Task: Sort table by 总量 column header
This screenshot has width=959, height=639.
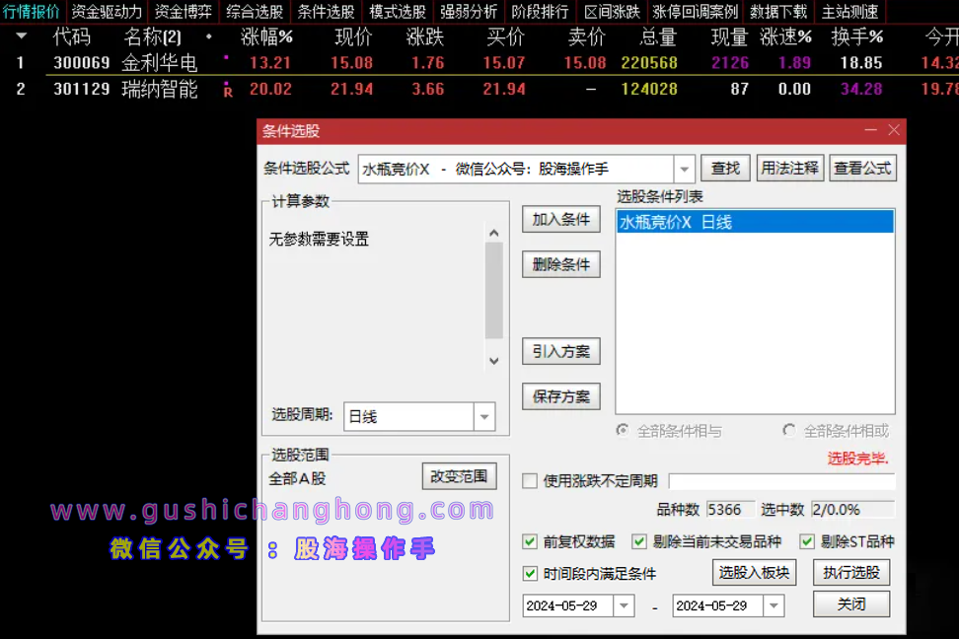Action: tap(658, 37)
